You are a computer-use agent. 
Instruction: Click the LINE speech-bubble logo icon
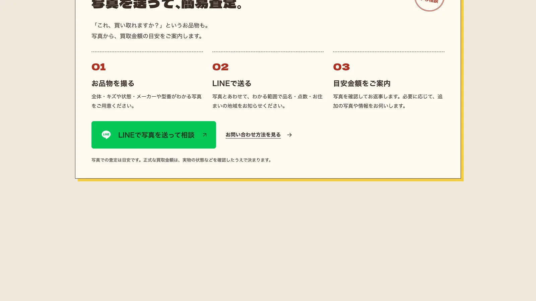[x=106, y=135]
